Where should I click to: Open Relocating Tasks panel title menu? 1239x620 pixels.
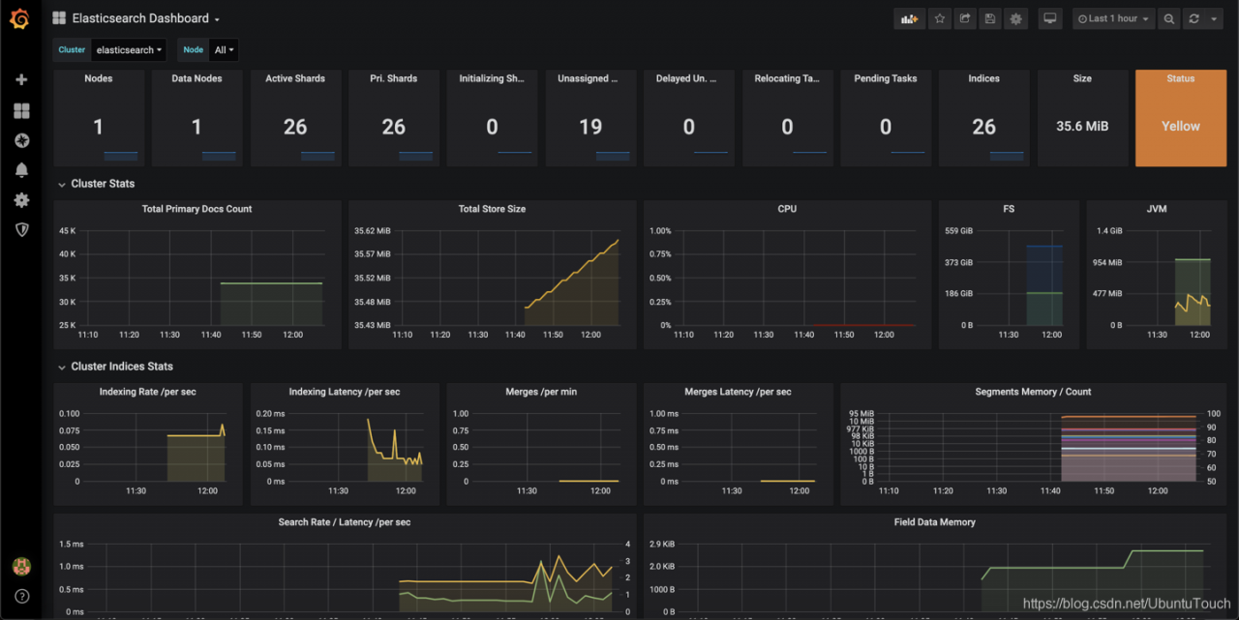tap(787, 78)
